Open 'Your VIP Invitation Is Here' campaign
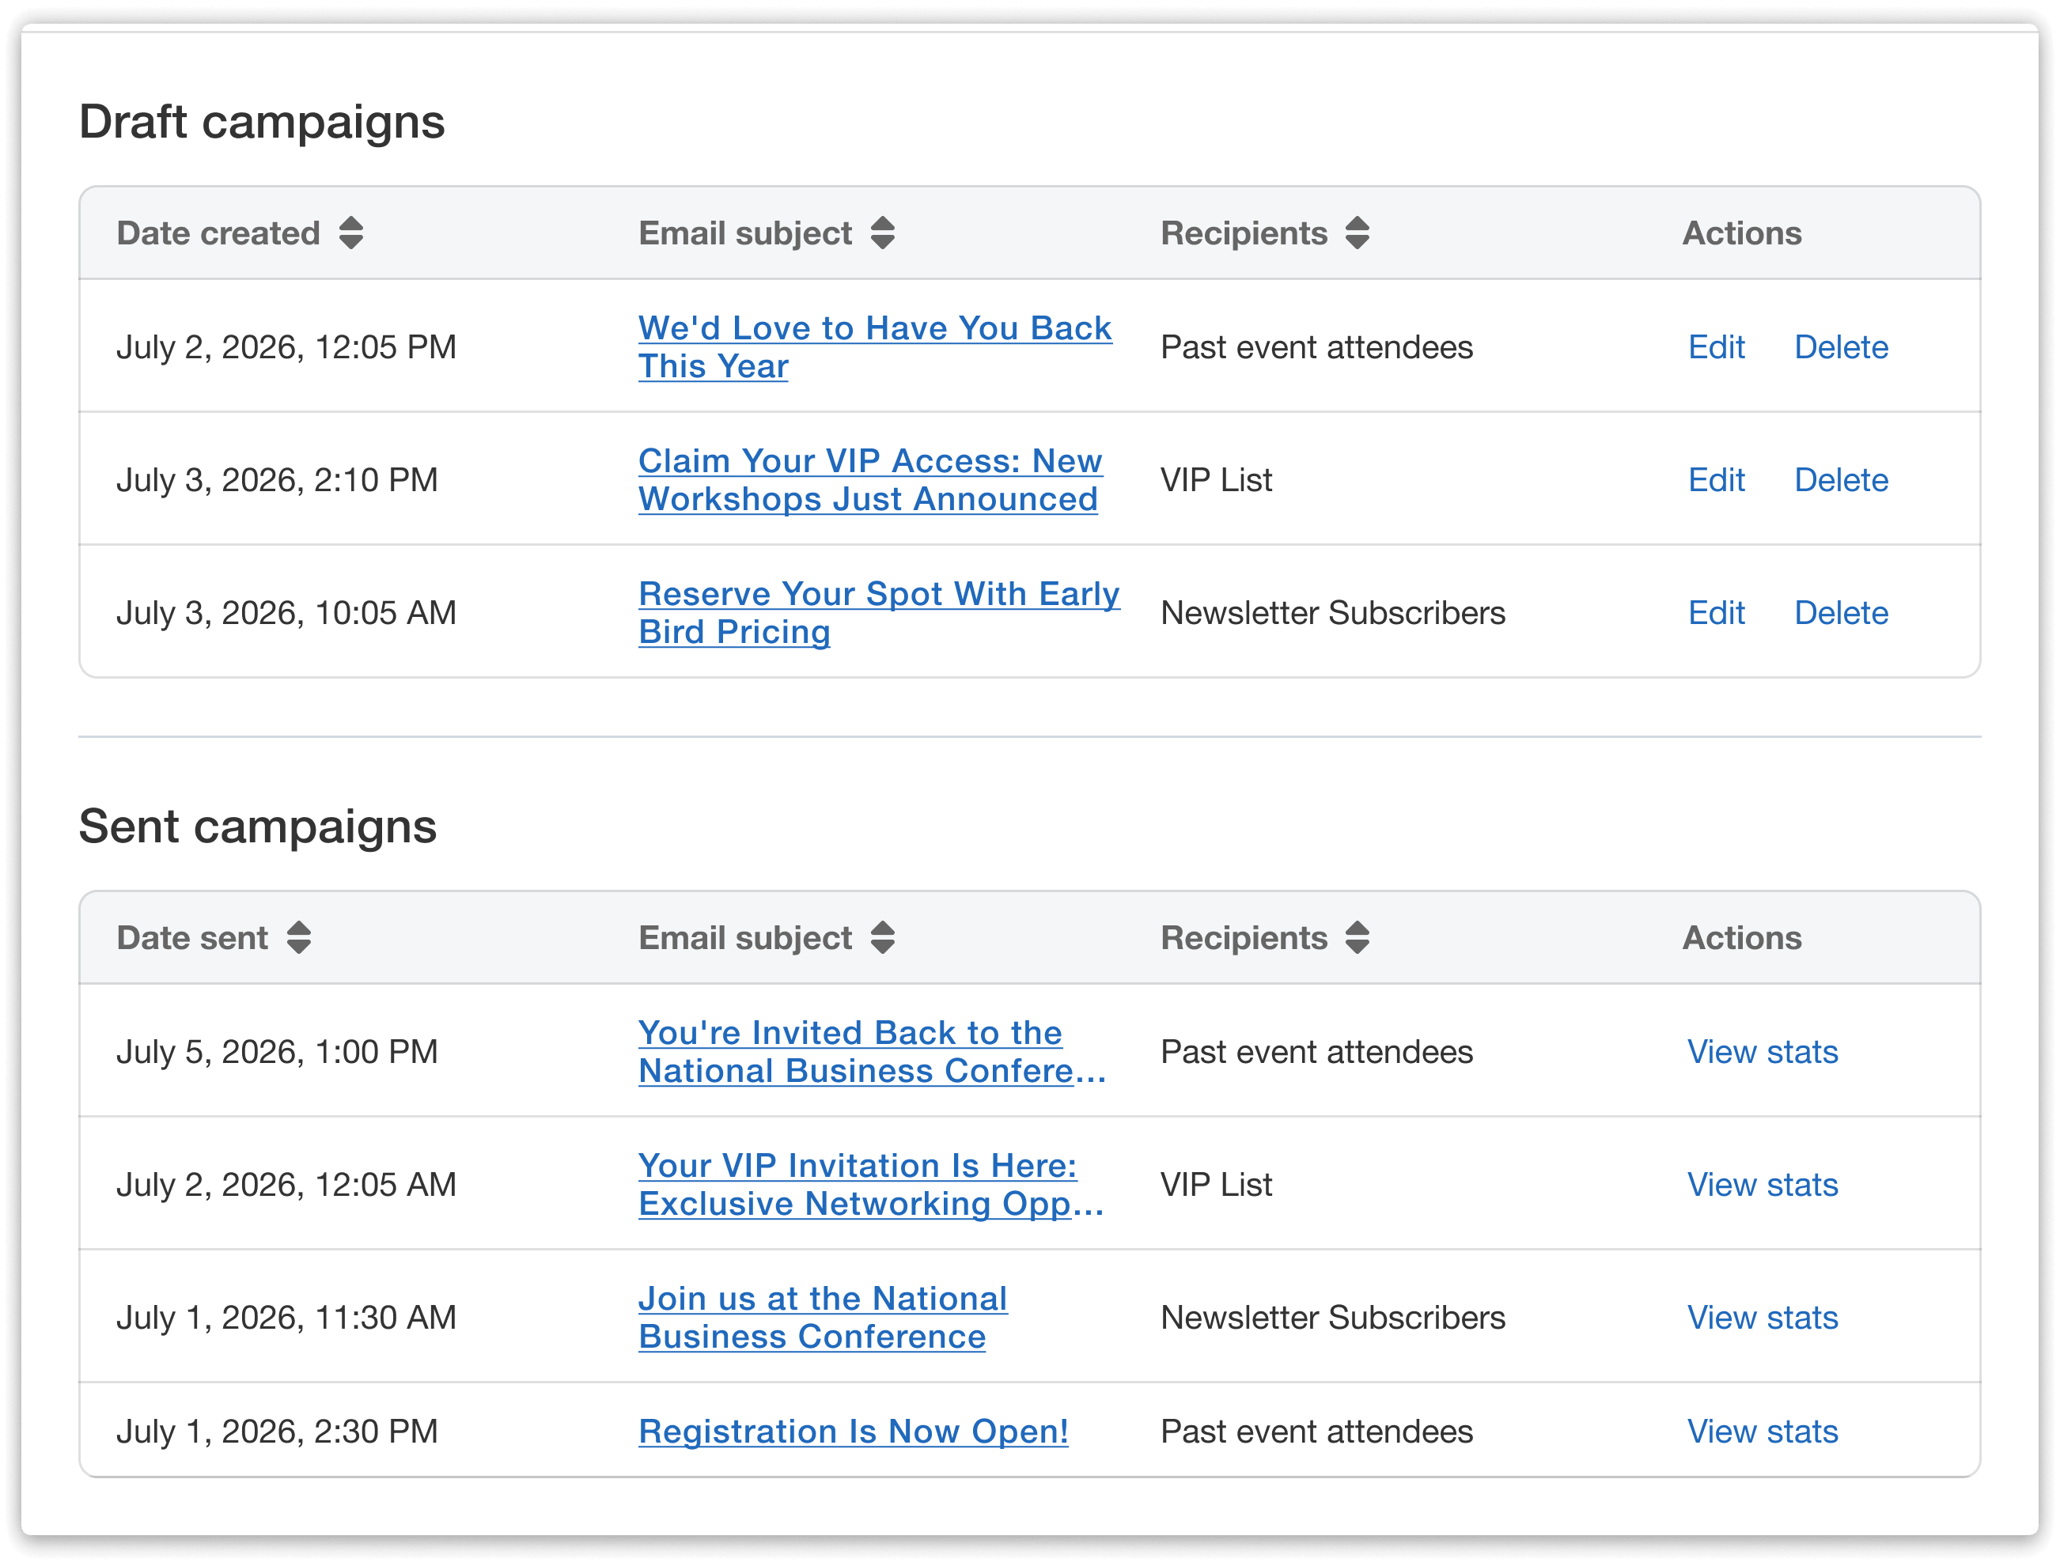The height and width of the screenshot is (1566, 2060). click(x=872, y=1185)
